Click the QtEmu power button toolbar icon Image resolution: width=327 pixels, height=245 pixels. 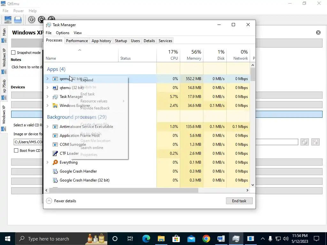32,19
